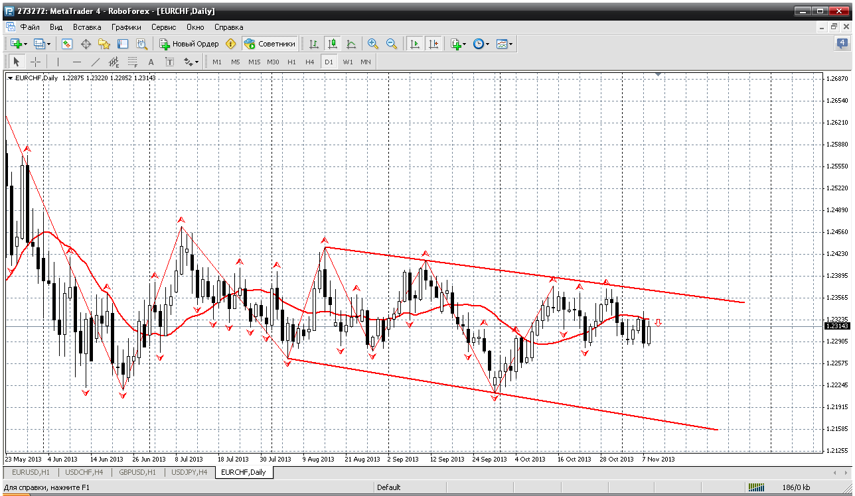This screenshot has width=855, height=496.
Task: Open the Справка menu
Action: click(229, 27)
